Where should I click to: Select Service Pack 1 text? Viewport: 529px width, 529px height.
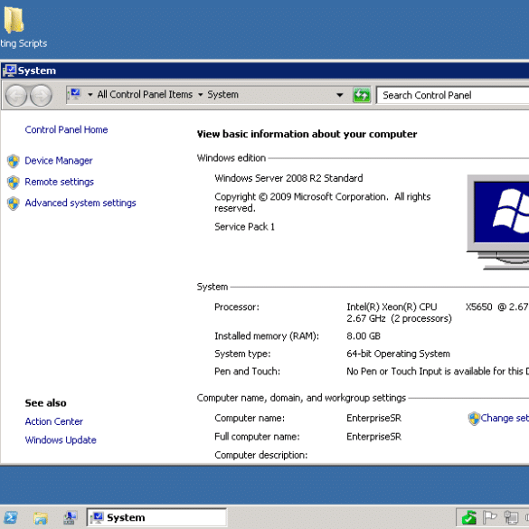[244, 227]
